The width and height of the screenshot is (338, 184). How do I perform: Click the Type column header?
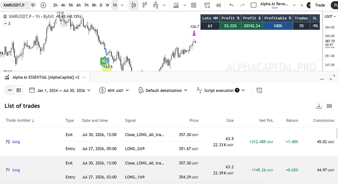(x=70, y=120)
